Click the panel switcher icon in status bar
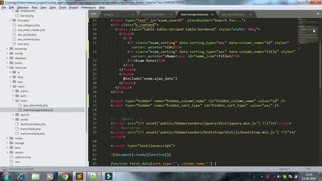Viewport: 322px width, 181px height. pos(5,169)
